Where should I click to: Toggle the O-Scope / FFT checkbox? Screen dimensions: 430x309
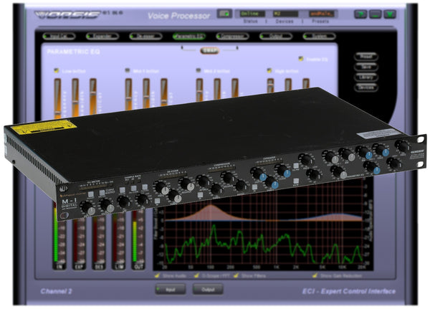coord(196,275)
